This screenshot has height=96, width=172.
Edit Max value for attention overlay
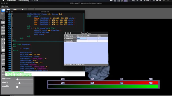[103, 39]
